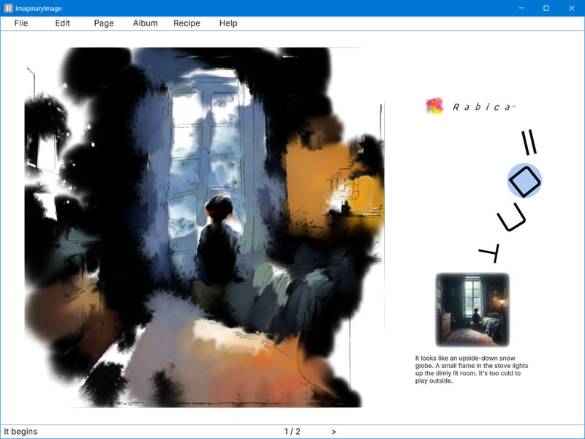
Task: Open the Page menu
Action: click(x=104, y=23)
